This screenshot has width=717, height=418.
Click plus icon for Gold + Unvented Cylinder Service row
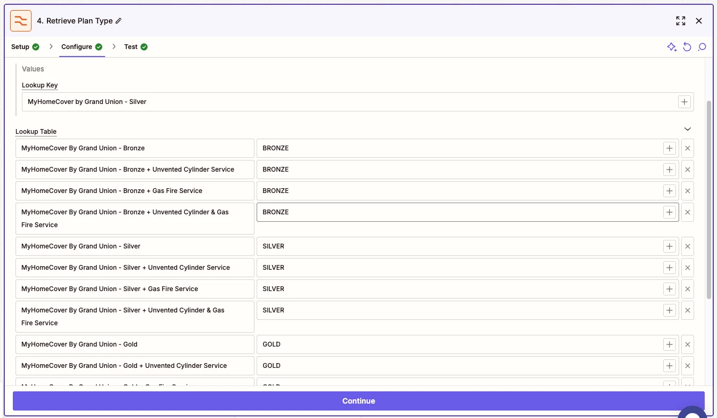coord(670,366)
